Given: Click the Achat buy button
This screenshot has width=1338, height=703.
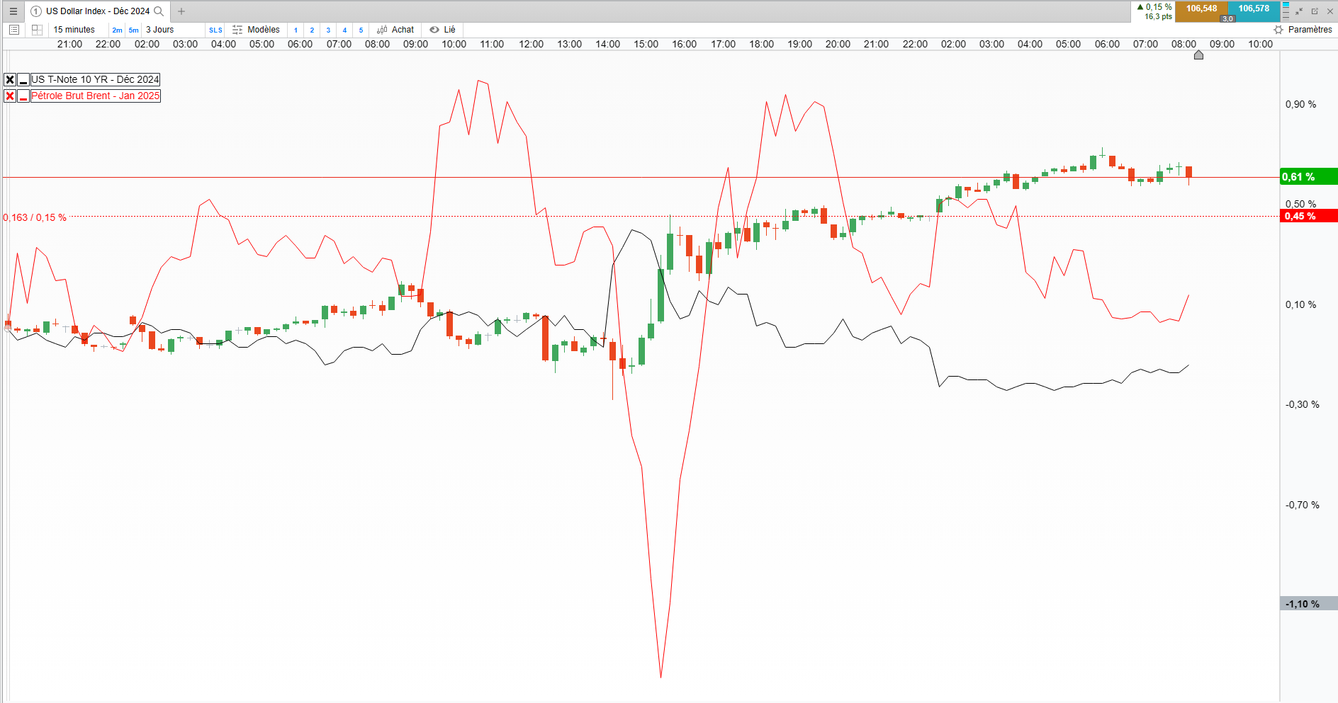Looking at the screenshot, I should 395,30.
